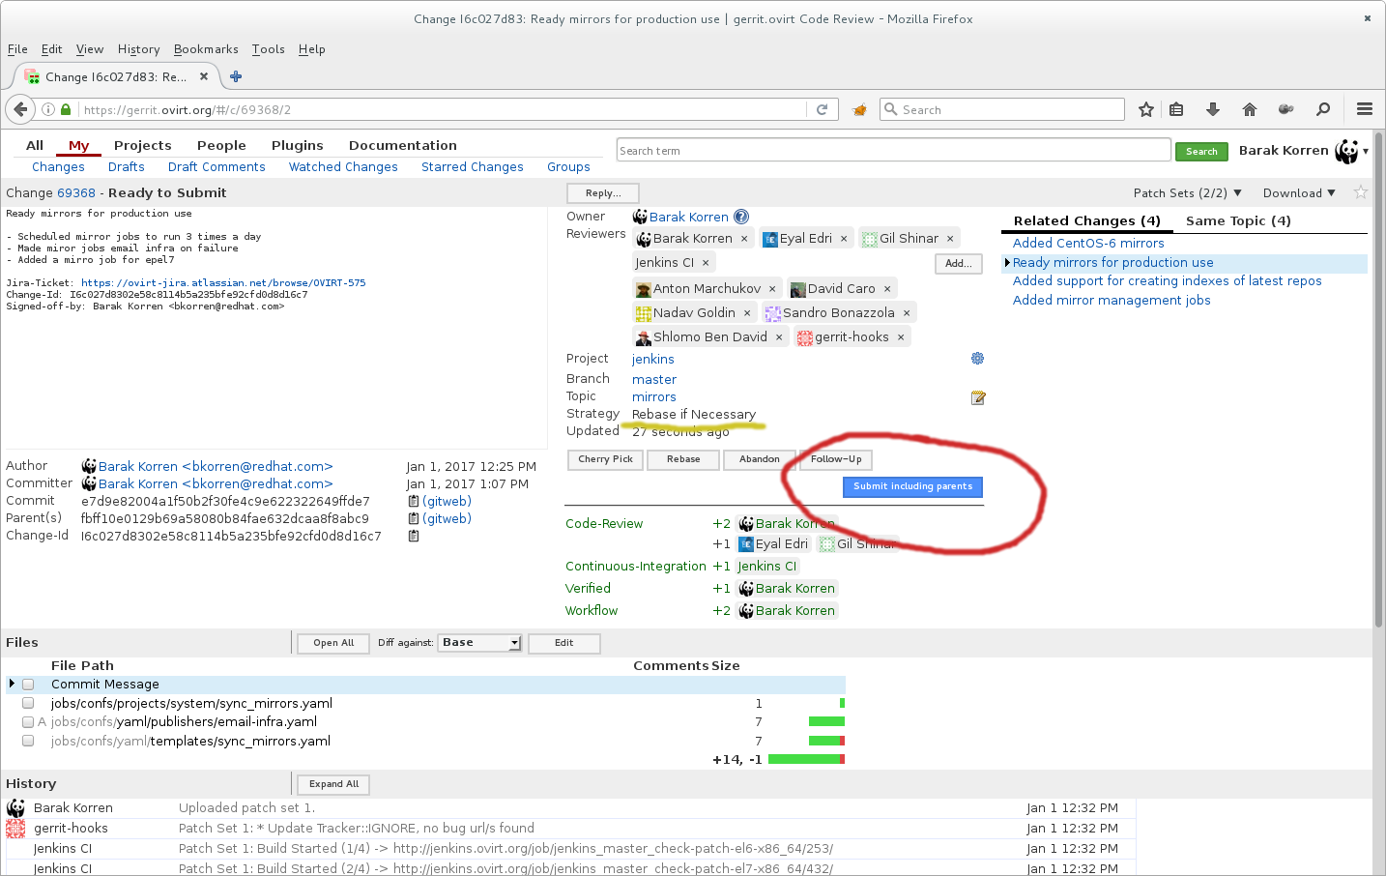Open the Bookmarks menu
1386x876 pixels.
click(x=206, y=49)
